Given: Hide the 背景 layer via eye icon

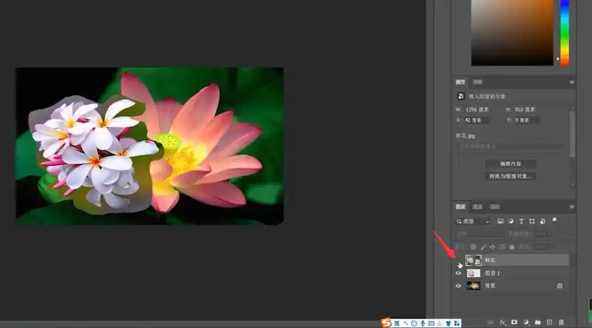Looking at the screenshot, I should click(x=459, y=286).
